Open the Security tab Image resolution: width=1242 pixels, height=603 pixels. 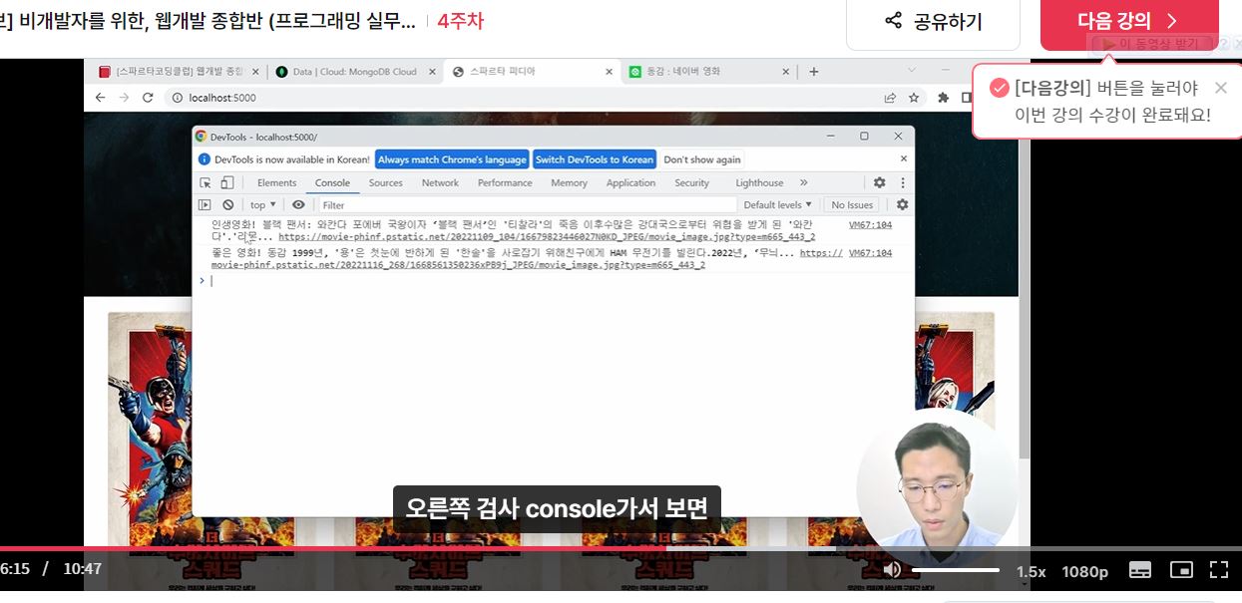[x=691, y=182]
